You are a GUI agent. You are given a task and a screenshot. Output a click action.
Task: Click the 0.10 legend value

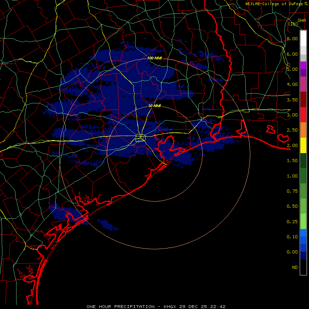tap(292, 237)
